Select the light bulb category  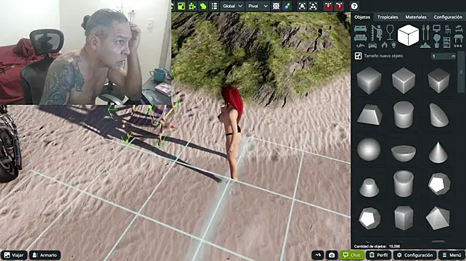[394, 45]
